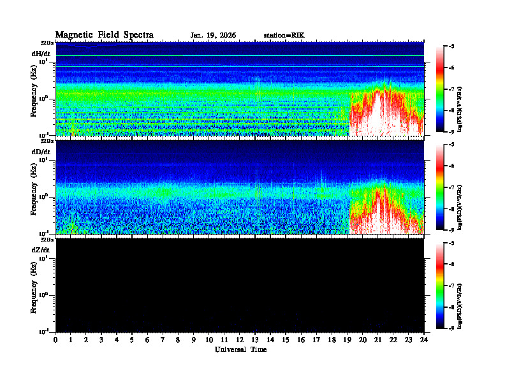
Task: Open the dH/dt spectrogram plot
Action: click(240, 89)
